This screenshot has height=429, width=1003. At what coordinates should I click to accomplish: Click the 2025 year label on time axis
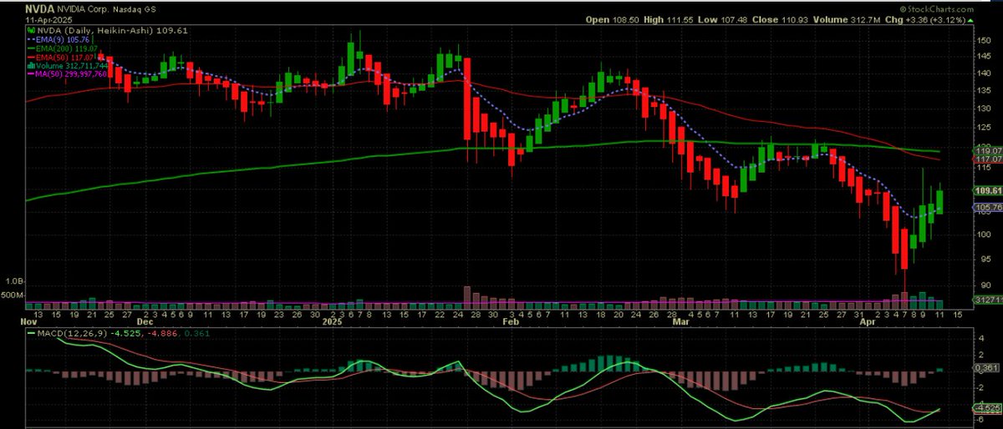coord(333,320)
